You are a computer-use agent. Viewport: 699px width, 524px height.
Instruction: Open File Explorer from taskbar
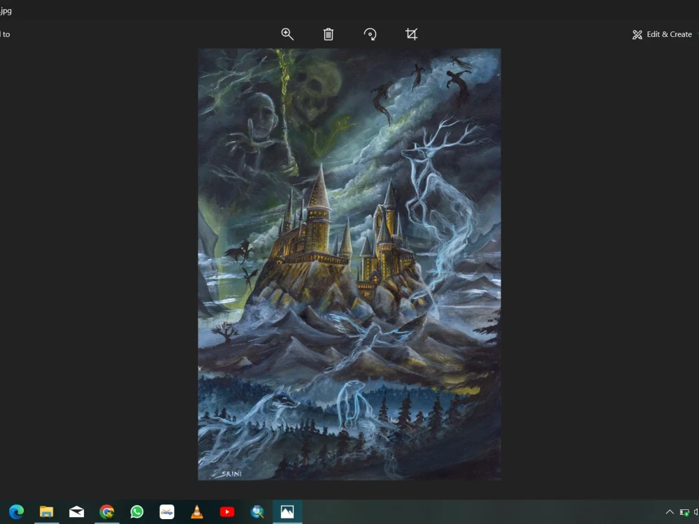[x=46, y=511]
